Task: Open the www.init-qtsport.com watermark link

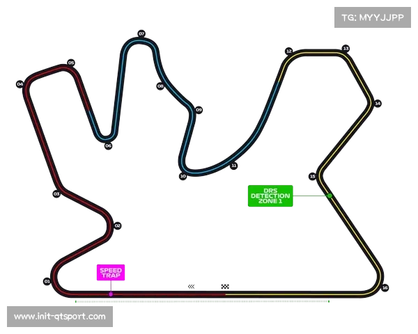Action: pos(61,317)
